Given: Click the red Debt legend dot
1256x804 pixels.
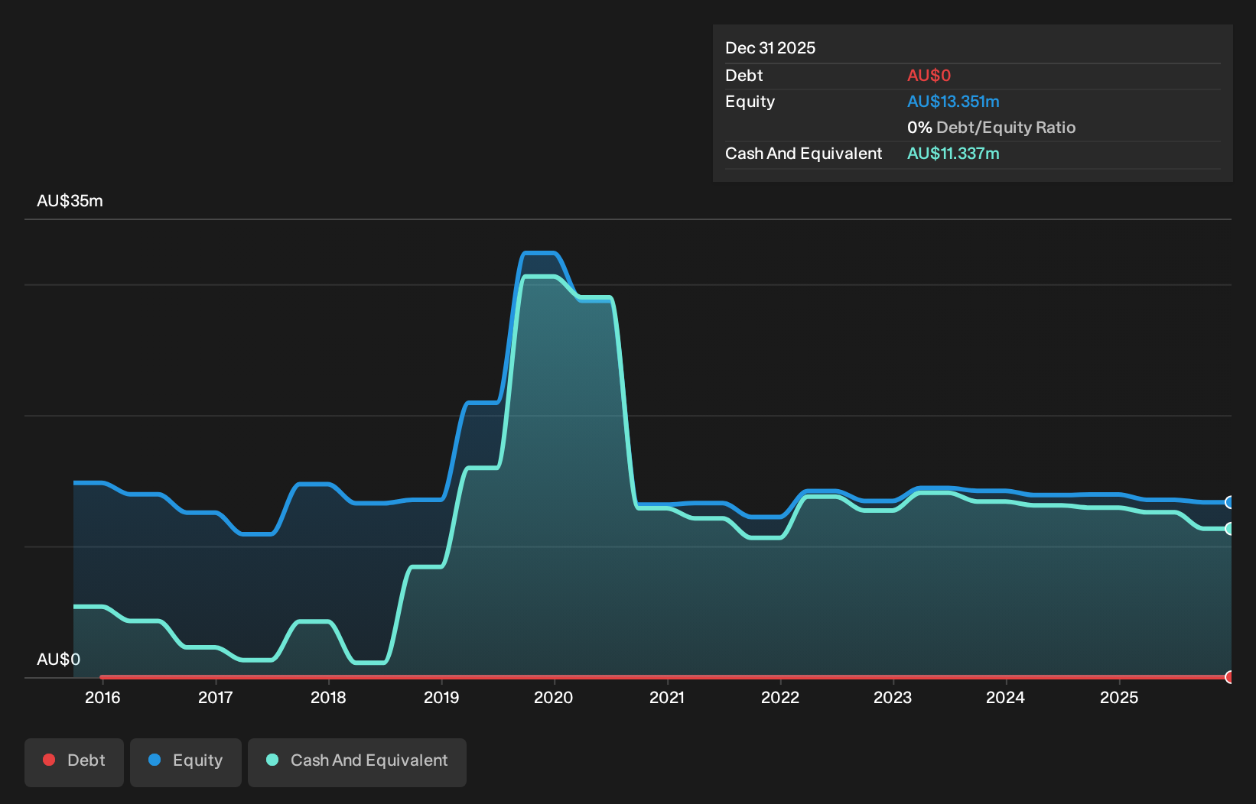Looking at the screenshot, I should [x=49, y=760].
